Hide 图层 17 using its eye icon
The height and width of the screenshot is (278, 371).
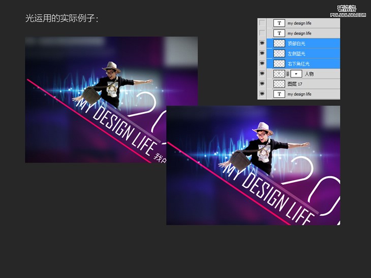pos(262,84)
